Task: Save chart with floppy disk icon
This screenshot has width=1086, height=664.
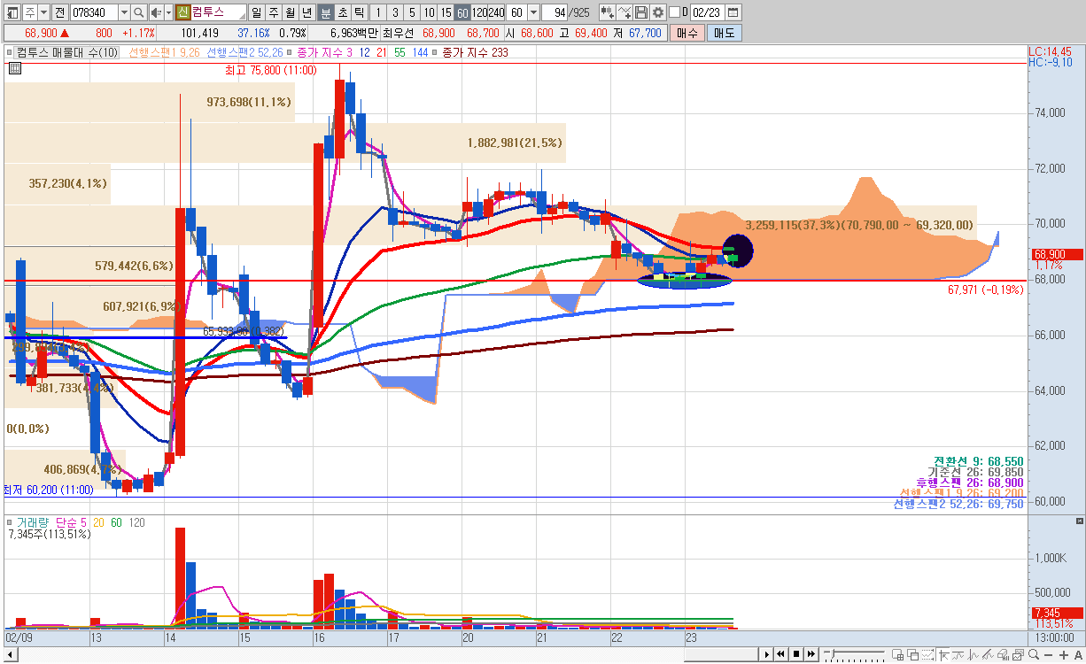Action: [x=641, y=12]
